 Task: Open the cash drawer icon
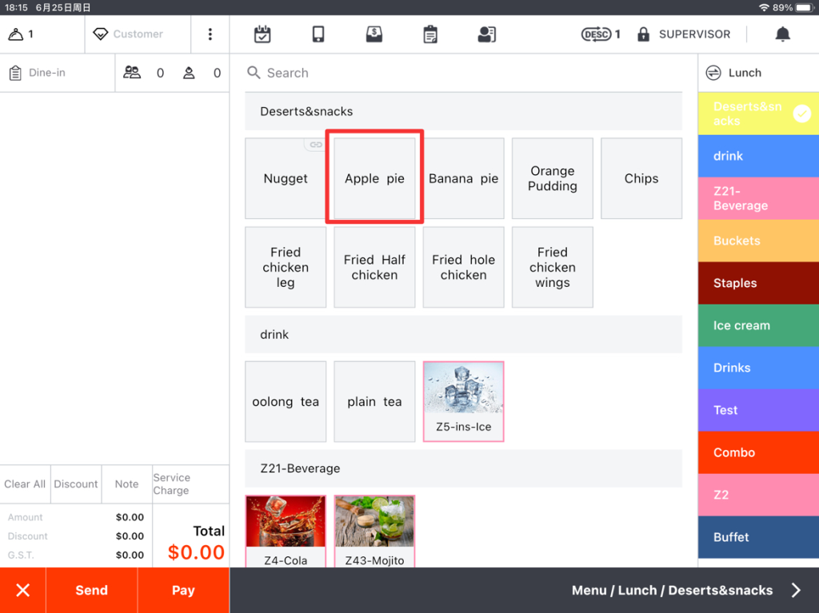coord(374,34)
